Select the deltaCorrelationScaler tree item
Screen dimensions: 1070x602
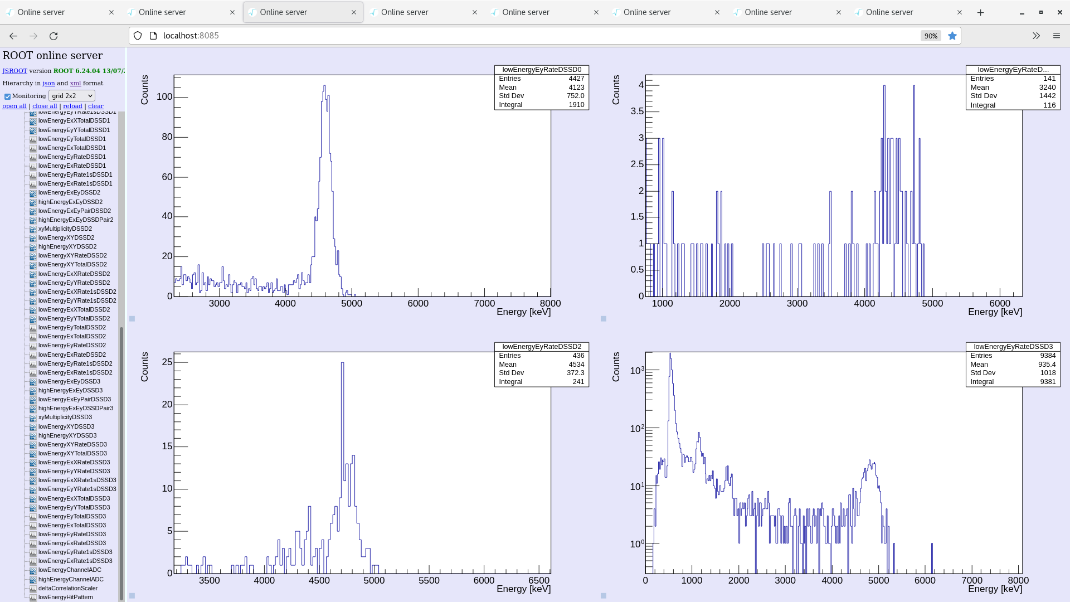coord(67,588)
